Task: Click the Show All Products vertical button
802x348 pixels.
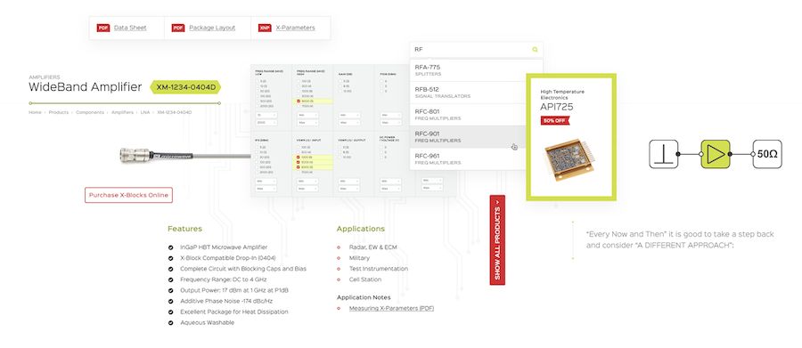Action: (x=497, y=239)
